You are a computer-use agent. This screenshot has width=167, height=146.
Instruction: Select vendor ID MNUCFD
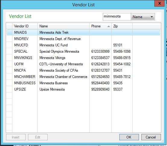coord(21,45)
